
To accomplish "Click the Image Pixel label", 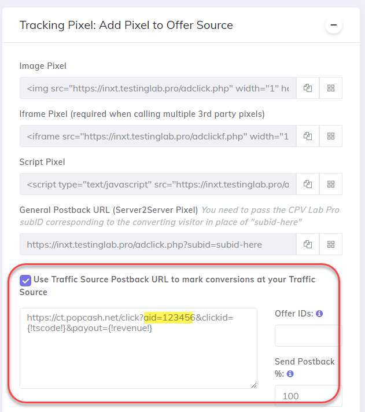I will [43, 66].
